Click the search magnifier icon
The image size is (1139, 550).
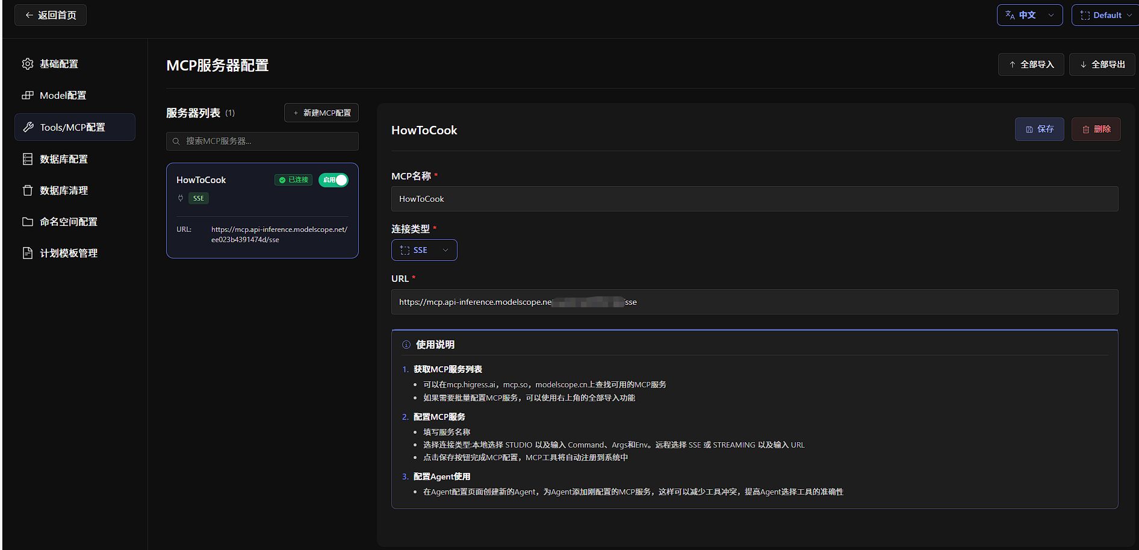coord(176,141)
